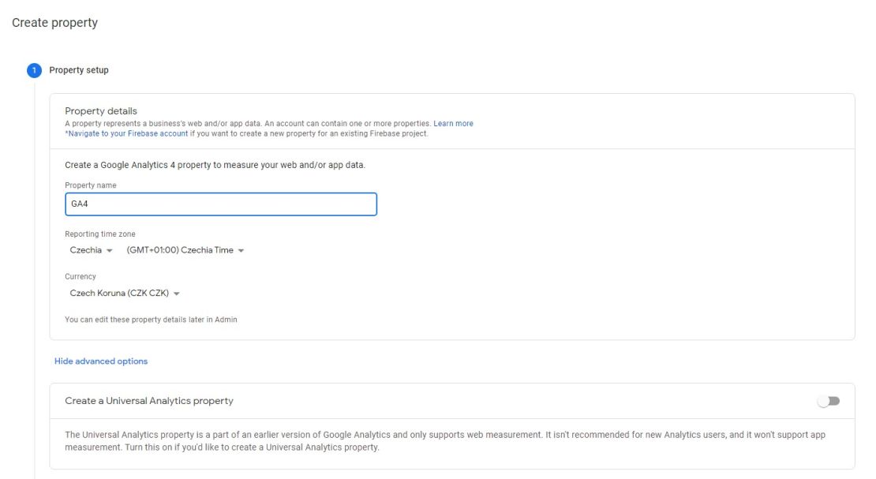Click the Property name input field
Viewport: 876px width, 479px height.
coord(221,204)
